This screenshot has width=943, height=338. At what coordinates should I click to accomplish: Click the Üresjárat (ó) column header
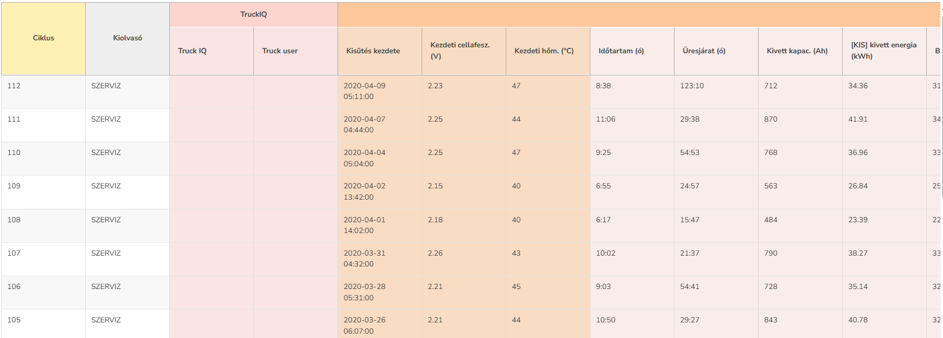pos(704,51)
